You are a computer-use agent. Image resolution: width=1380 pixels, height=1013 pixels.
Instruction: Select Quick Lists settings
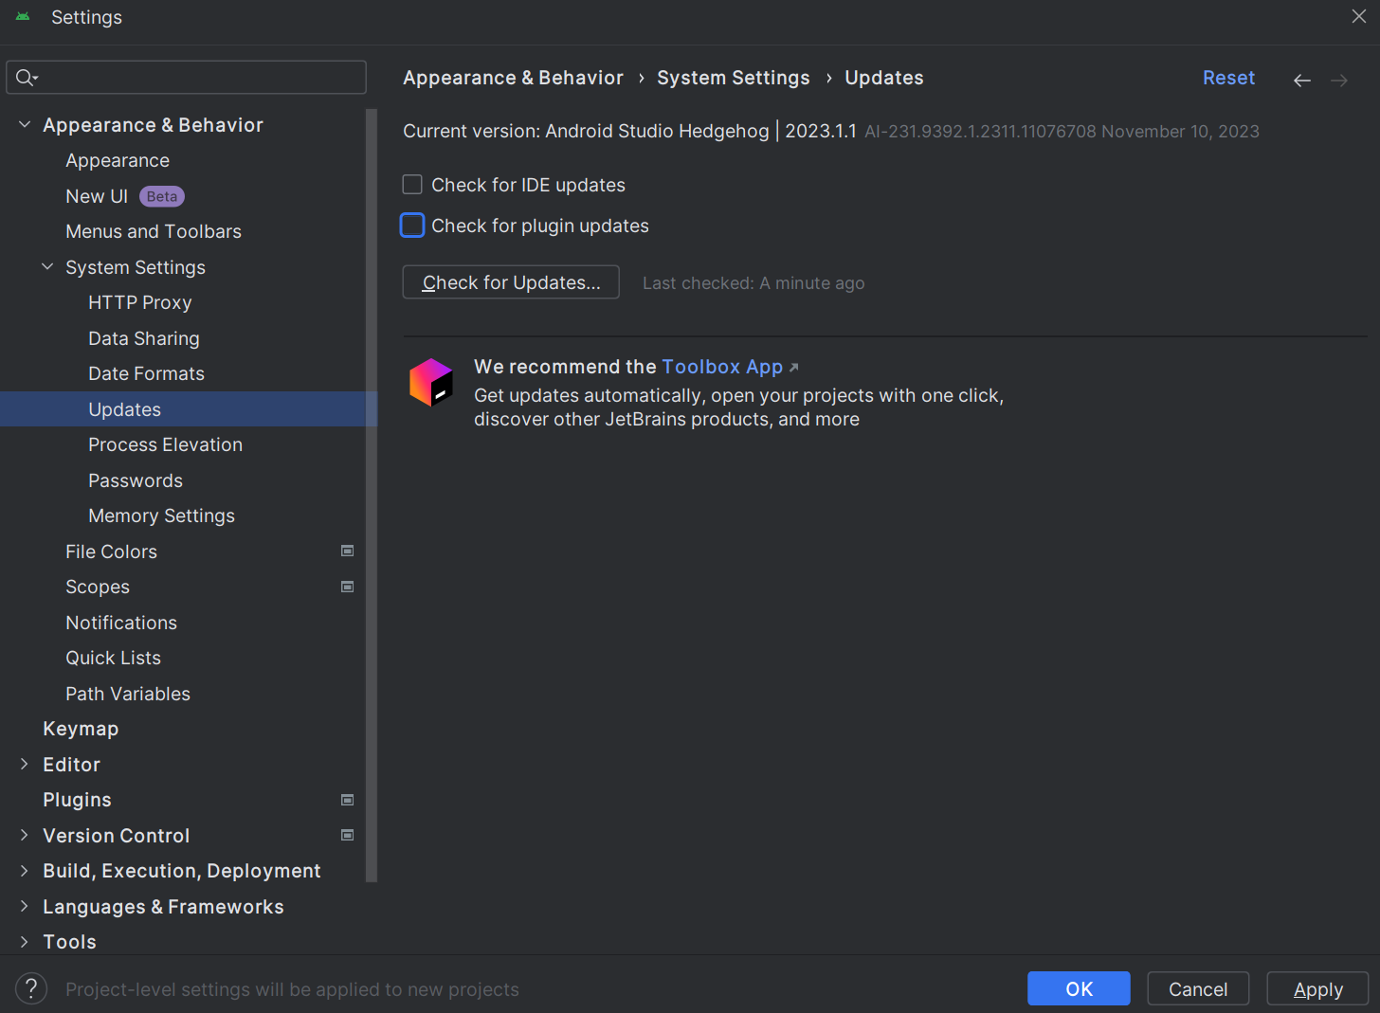(x=113, y=658)
